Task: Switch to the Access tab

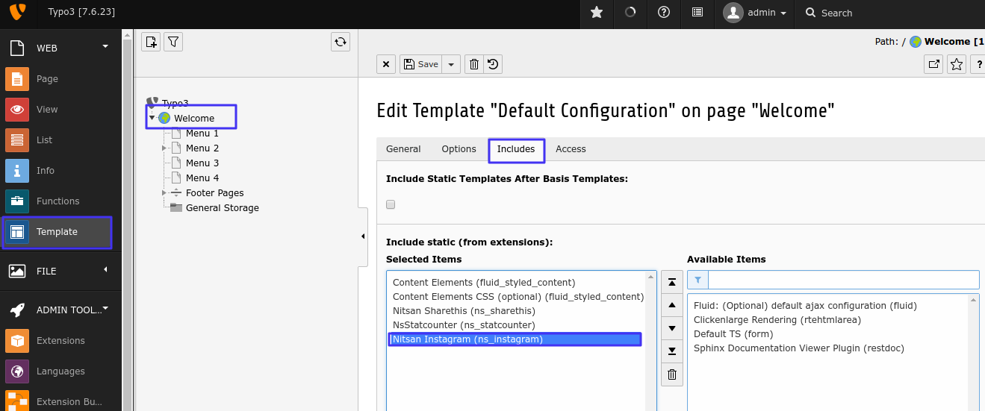Action: 571,149
